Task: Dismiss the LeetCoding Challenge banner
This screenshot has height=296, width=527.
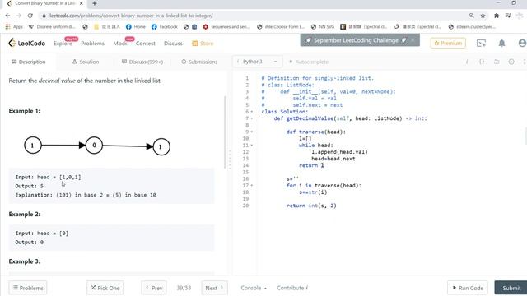Action: point(413,40)
